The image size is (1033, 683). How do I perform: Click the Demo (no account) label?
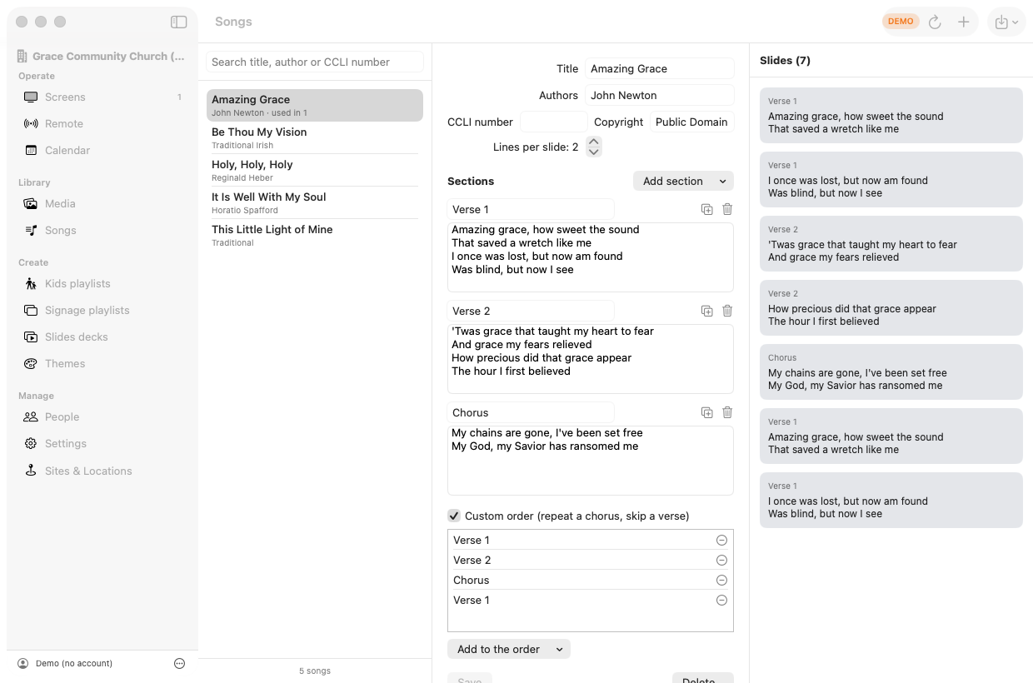point(74,663)
